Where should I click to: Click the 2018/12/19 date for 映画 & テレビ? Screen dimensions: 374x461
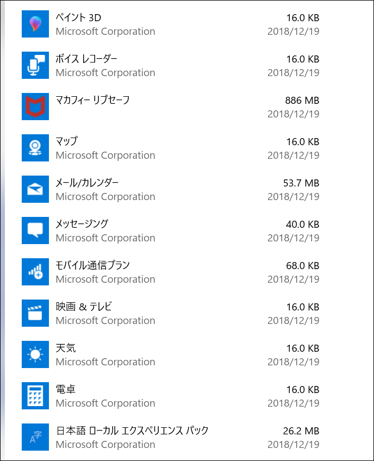click(x=294, y=320)
